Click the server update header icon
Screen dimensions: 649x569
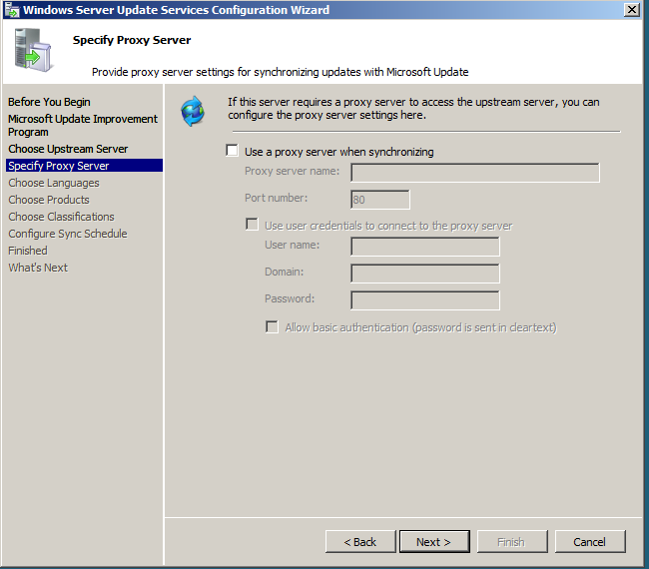(x=33, y=50)
